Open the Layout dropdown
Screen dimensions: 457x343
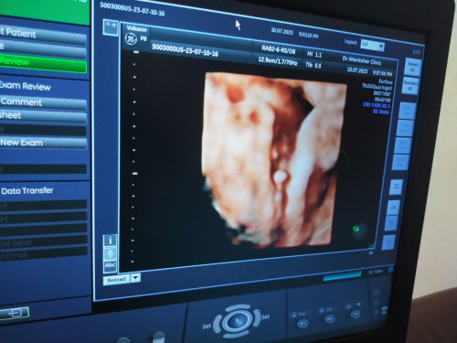click(372, 46)
